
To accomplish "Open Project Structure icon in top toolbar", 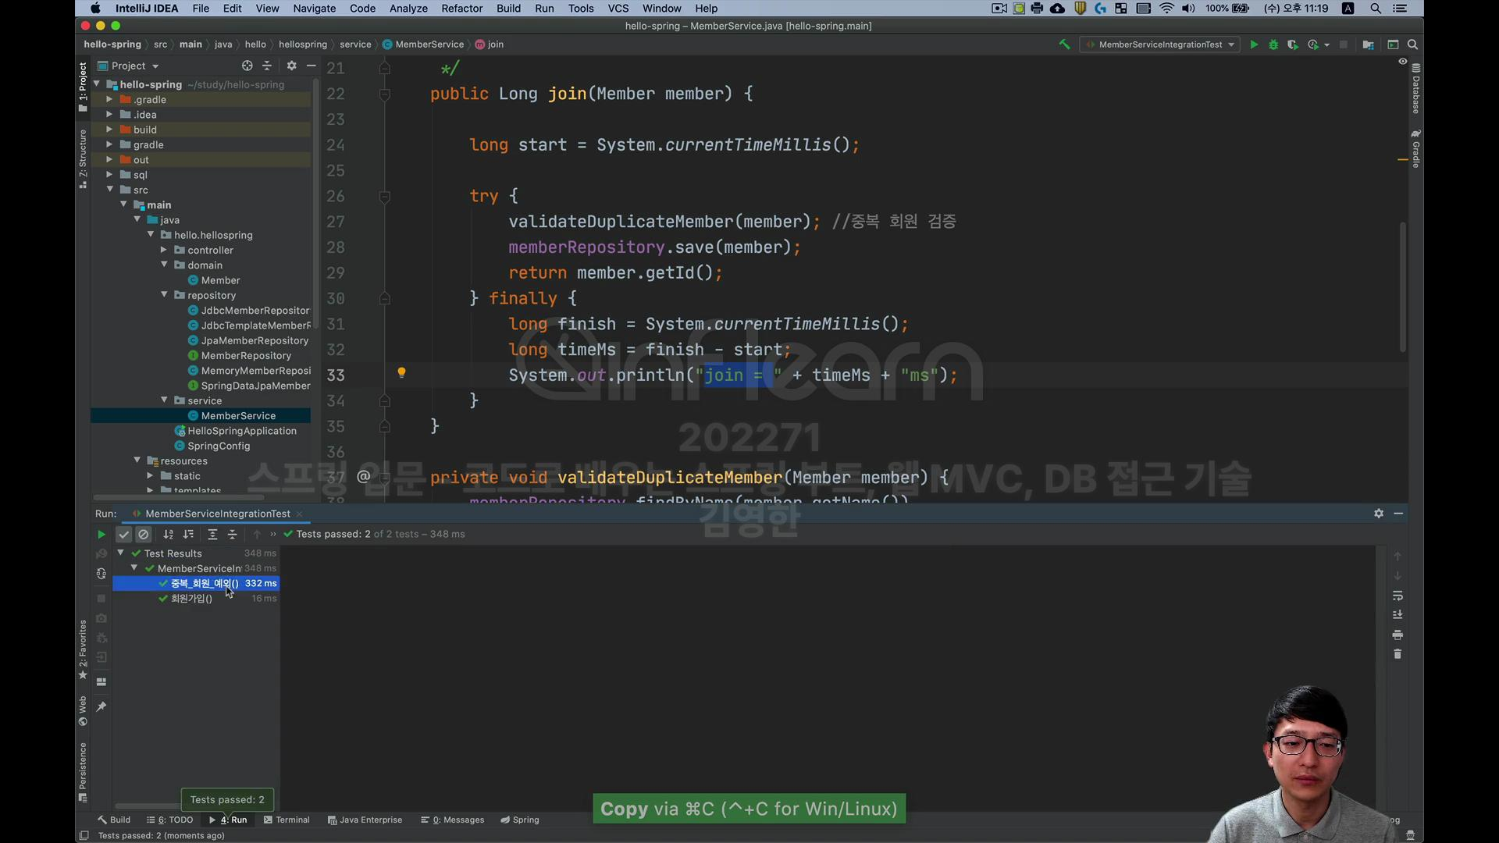I will point(1368,44).
